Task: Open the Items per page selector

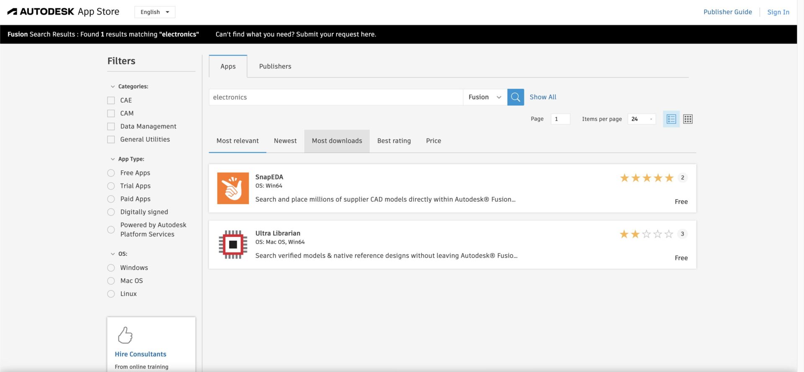Action: (642, 119)
